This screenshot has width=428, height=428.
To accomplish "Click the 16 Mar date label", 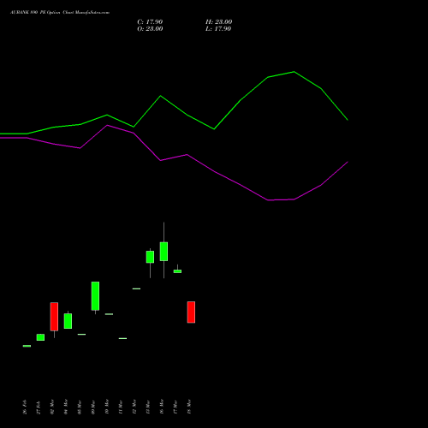I will coord(162,407).
